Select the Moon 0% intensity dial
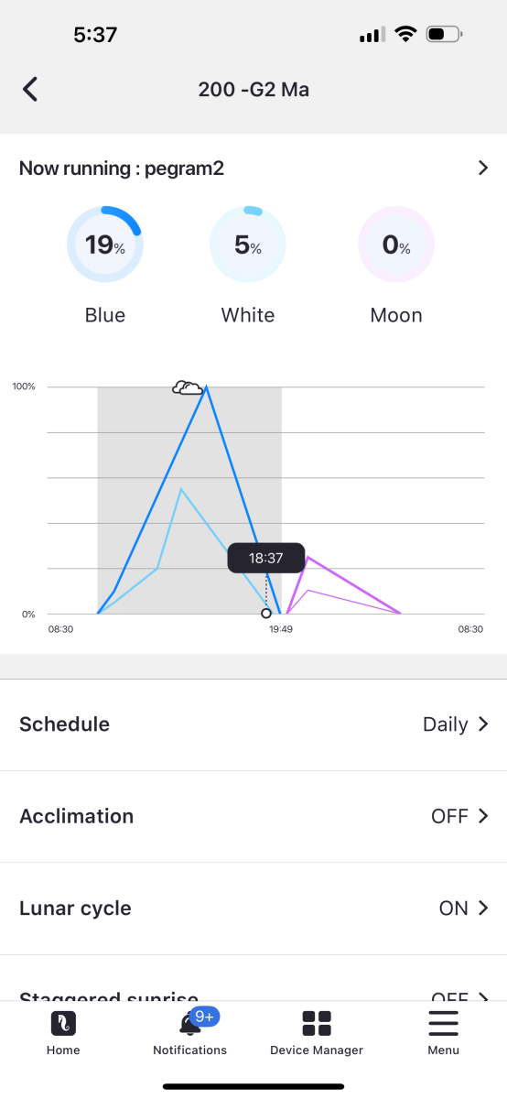 (x=396, y=245)
